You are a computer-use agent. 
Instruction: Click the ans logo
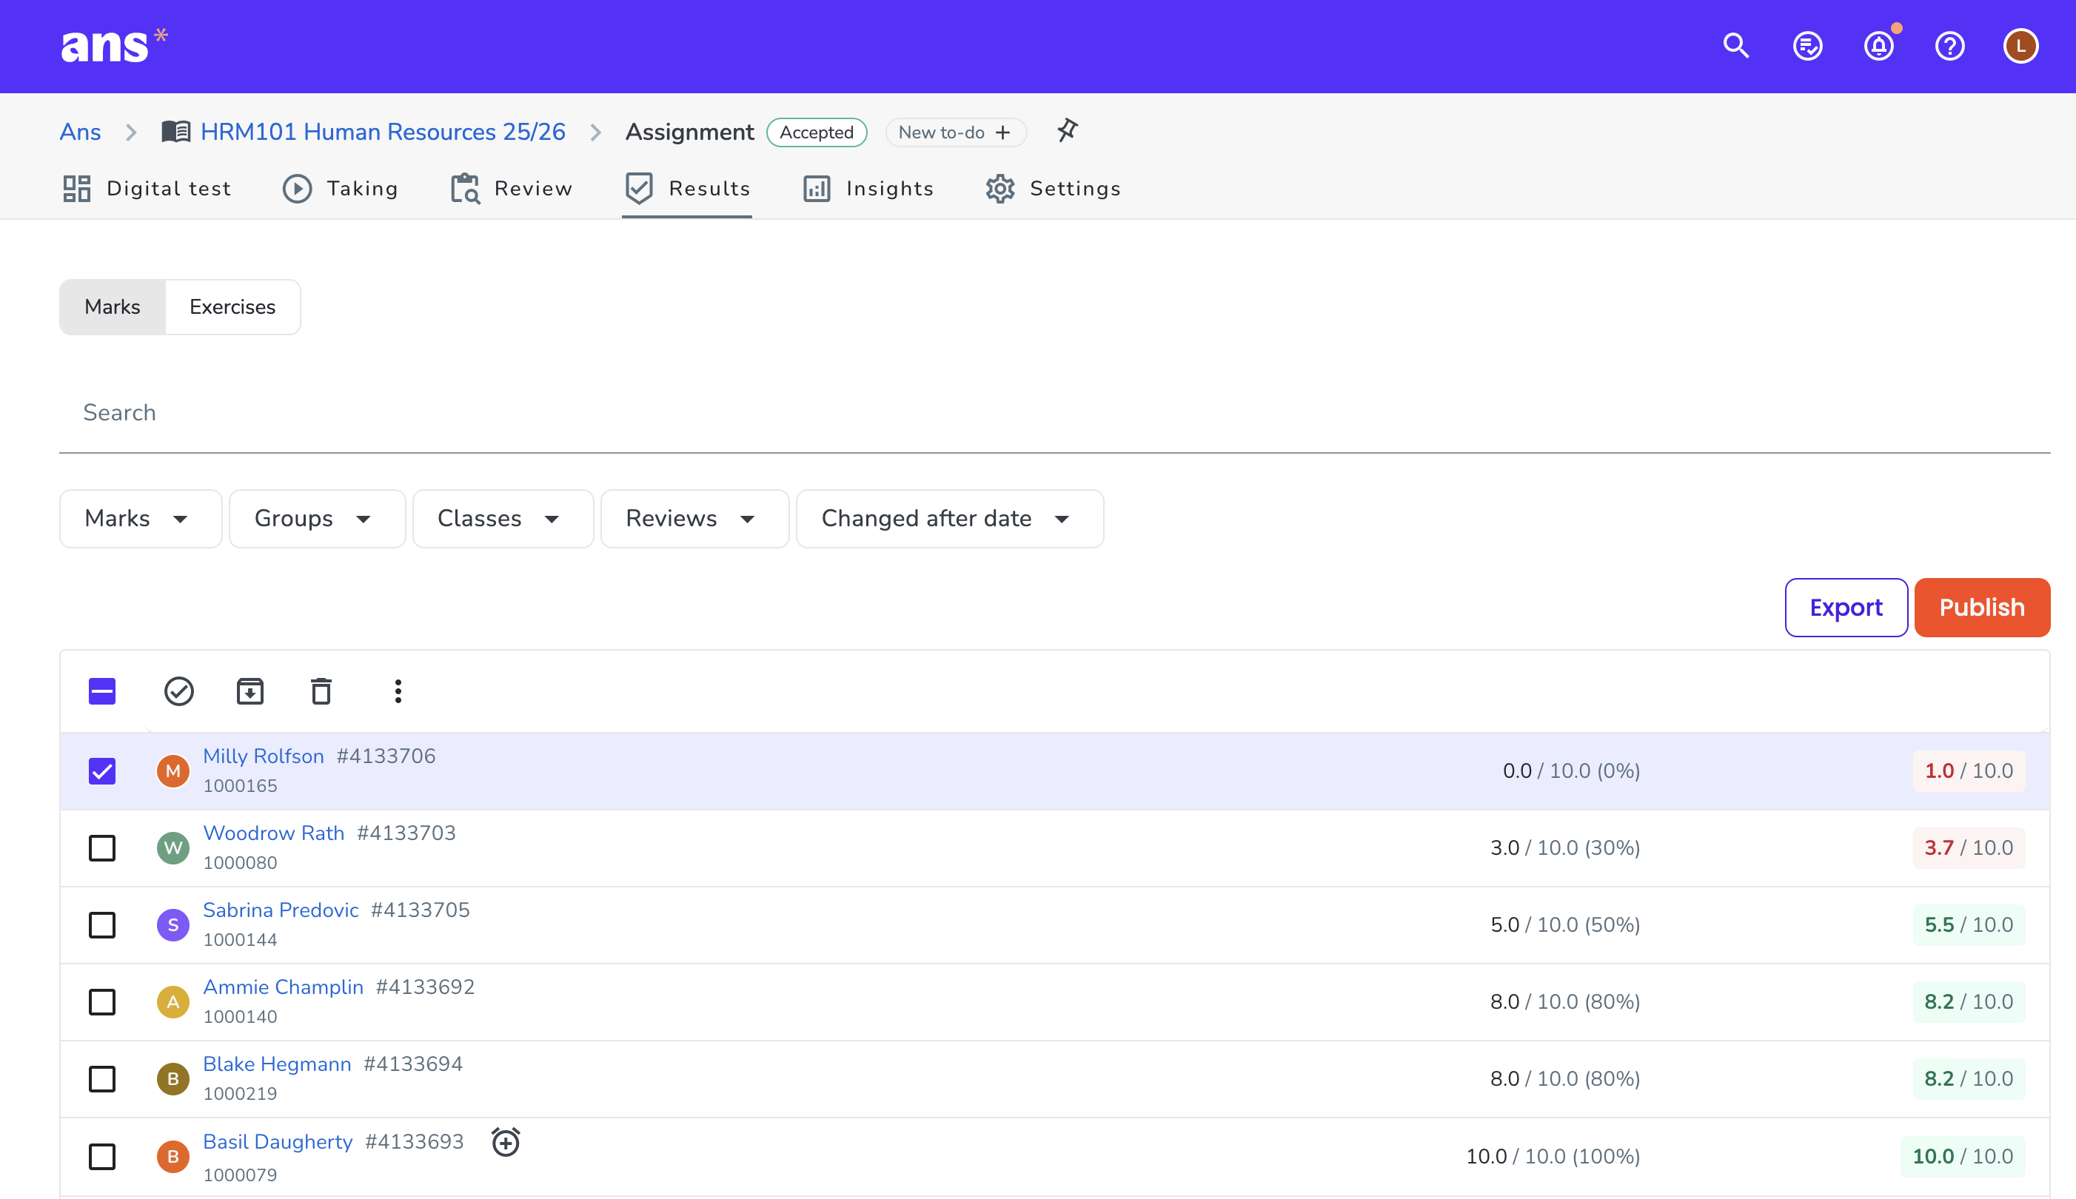pyautogui.click(x=113, y=44)
